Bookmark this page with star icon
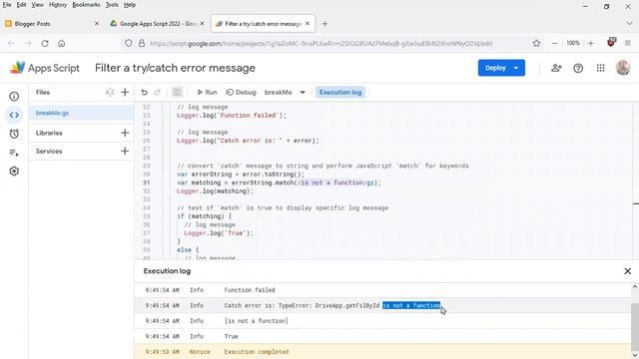639x359 pixels. point(537,43)
